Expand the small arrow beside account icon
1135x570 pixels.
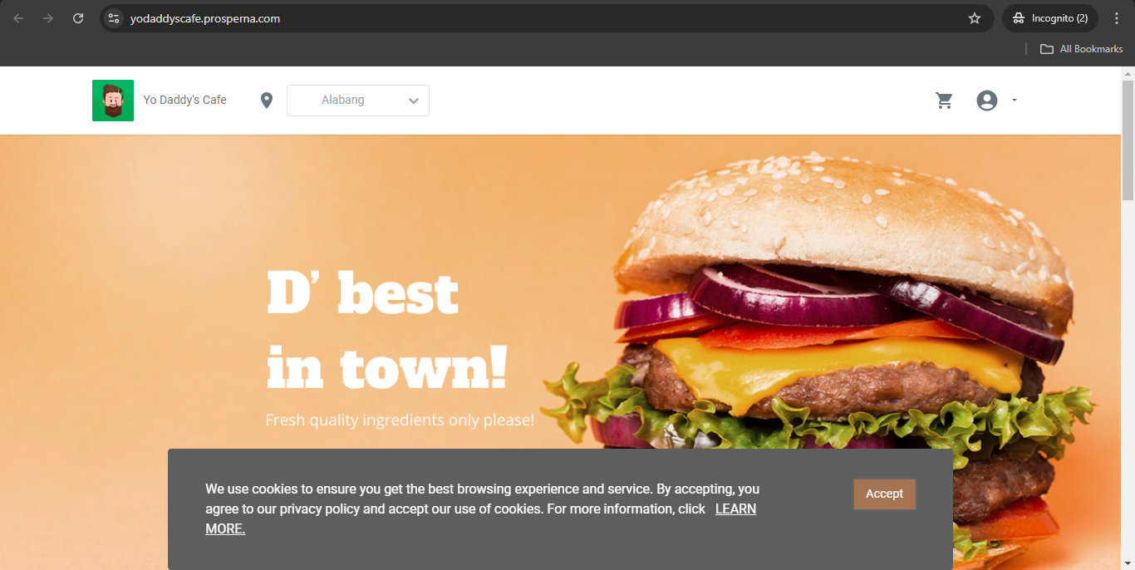1014,101
